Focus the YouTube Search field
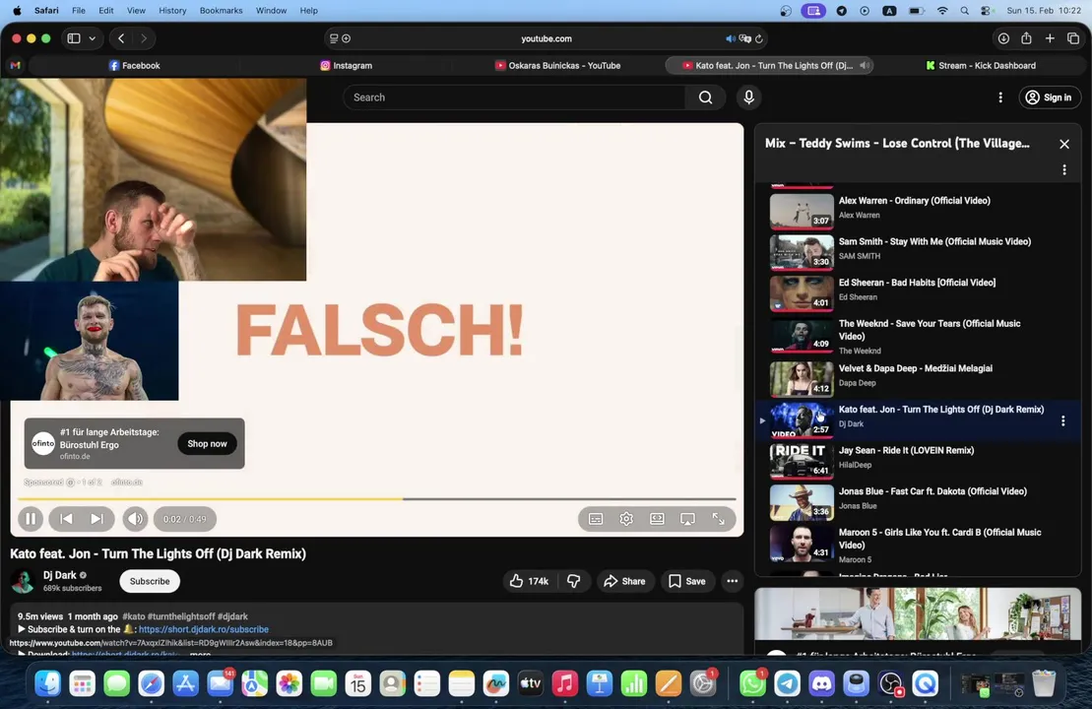Viewport: 1092px width, 709px height. point(514,97)
